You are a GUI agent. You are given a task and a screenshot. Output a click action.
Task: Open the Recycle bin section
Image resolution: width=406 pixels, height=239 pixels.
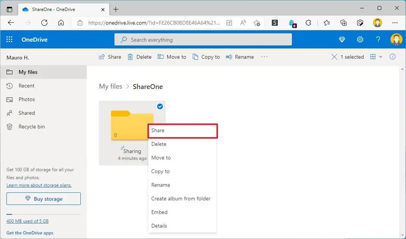coord(32,127)
